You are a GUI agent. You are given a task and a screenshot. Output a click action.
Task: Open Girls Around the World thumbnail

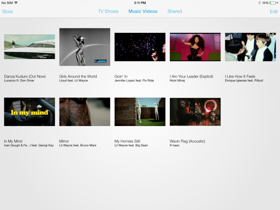[x=84, y=47]
